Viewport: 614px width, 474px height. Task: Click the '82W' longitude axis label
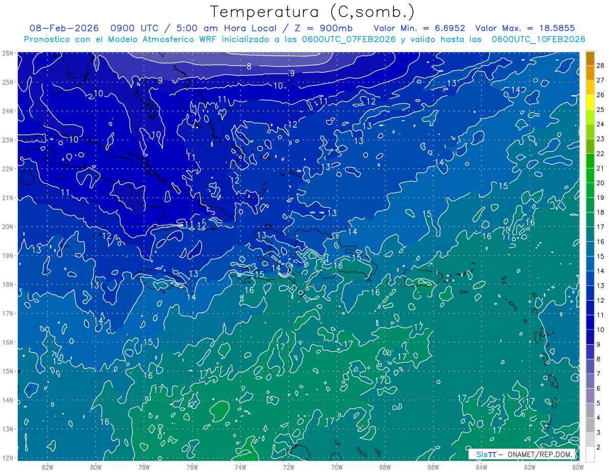click(48, 467)
